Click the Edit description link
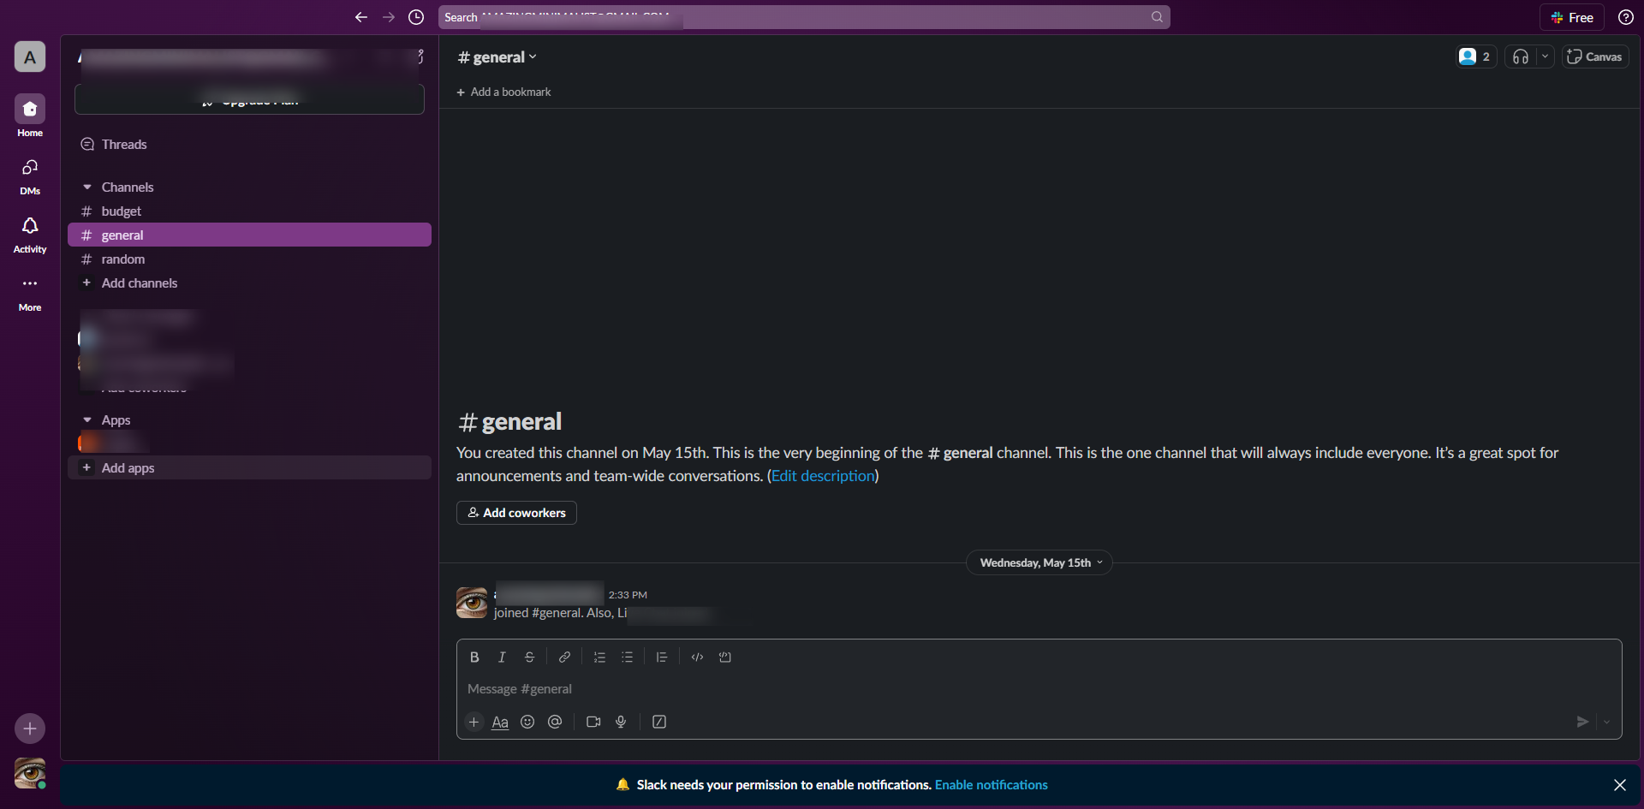1644x809 pixels. 823,476
